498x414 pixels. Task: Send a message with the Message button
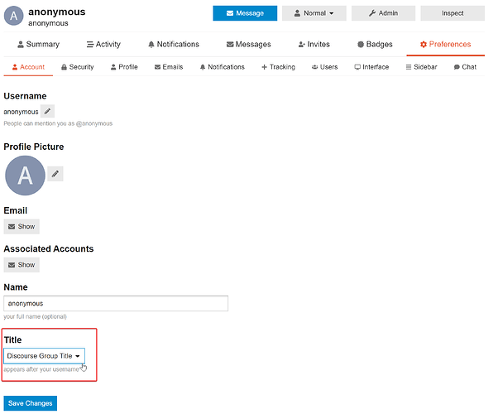click(245, 13)
